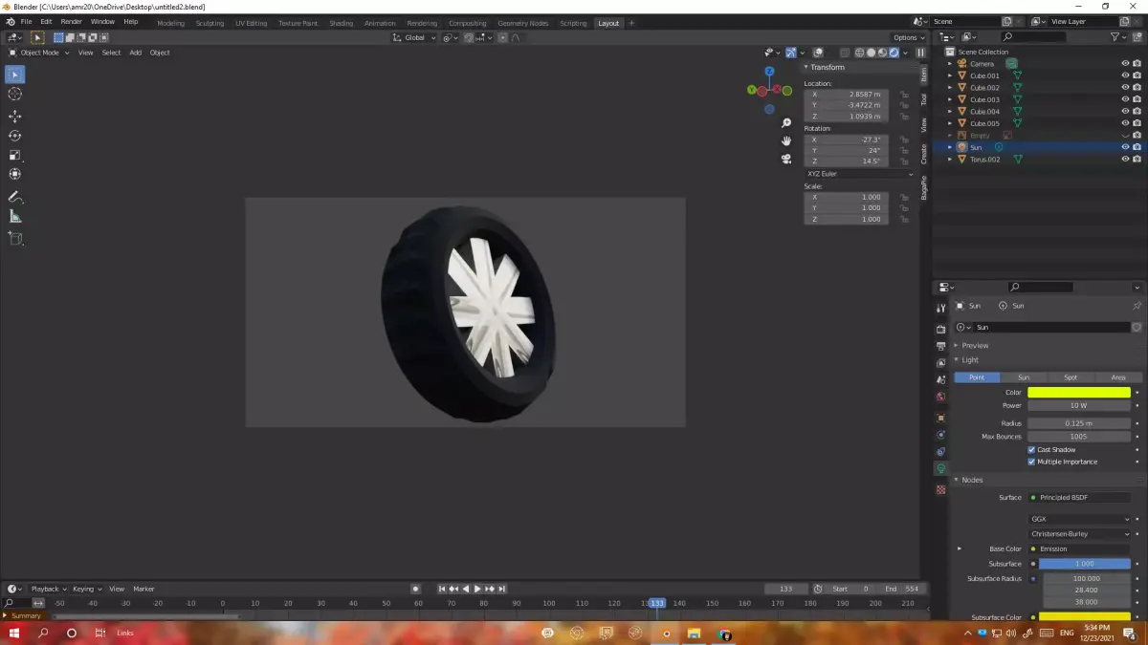Switch to rendered viewport shading
The height and width of the screenshot is (645, 1148).
(894, 53)
